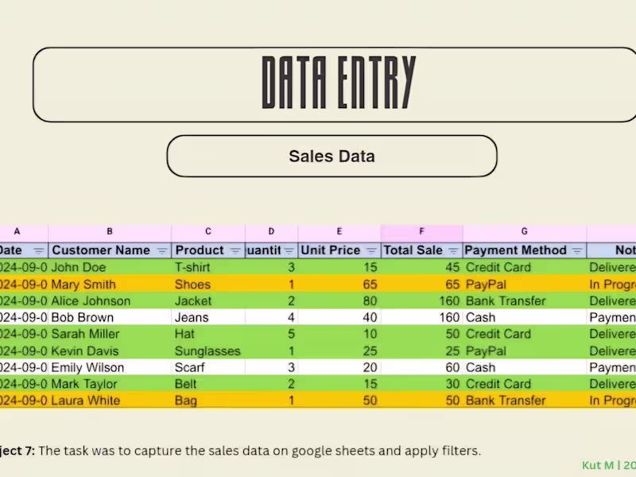Select column F header letter
Viewport: 636px width, 477px height.
coord(421,231)
